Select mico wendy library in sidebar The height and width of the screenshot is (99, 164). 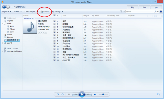pos(10,18)
